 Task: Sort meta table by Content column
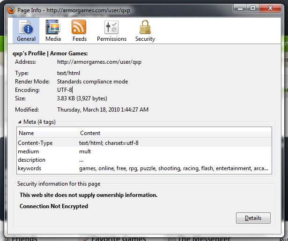(175, 133)
